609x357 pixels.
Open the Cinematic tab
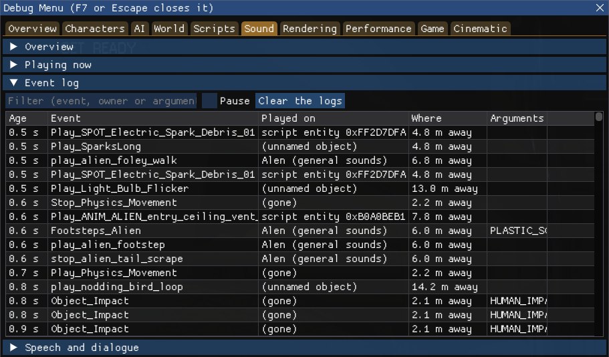[x=480, y=28]
